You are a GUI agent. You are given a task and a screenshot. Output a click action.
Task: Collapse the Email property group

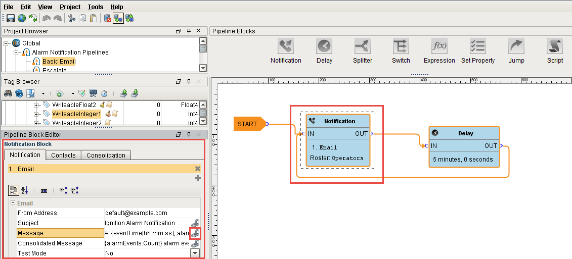click(13, 203)
